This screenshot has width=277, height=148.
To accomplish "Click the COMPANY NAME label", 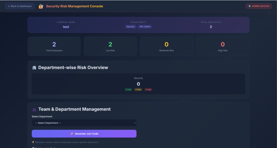I will (x=66, y=22).
